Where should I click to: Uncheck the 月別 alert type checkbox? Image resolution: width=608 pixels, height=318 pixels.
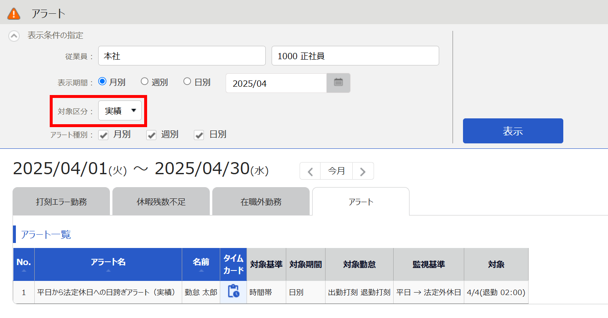click(x=103, y=135)
